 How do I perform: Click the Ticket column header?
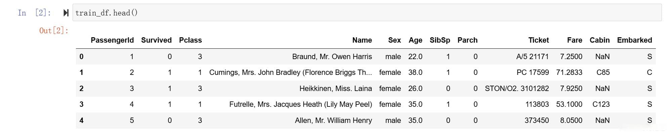click(x=538, y=40)
